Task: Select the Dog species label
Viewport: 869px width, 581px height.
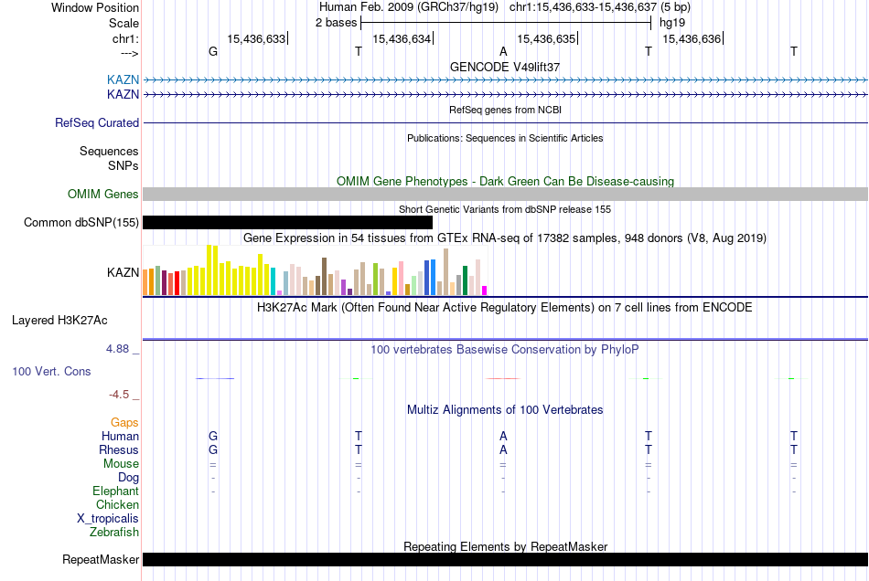Action: coord(128,478)
